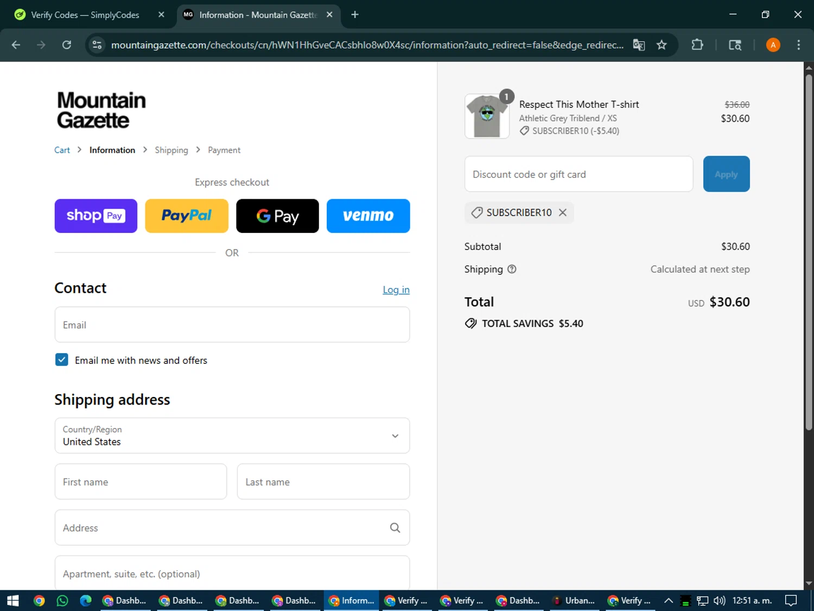Click the Last name field
814x611 pixels.
323,482
